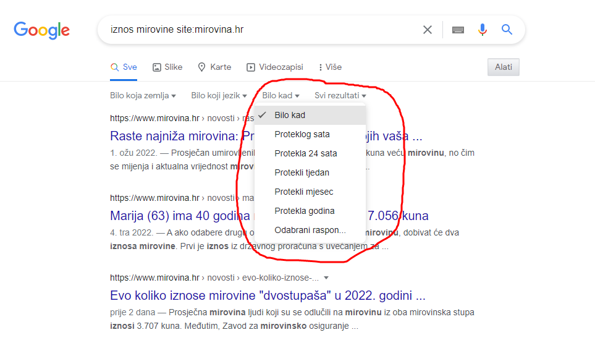Open Odabrani raspon custom range option
595x348 pixels.
click(310, 230)
